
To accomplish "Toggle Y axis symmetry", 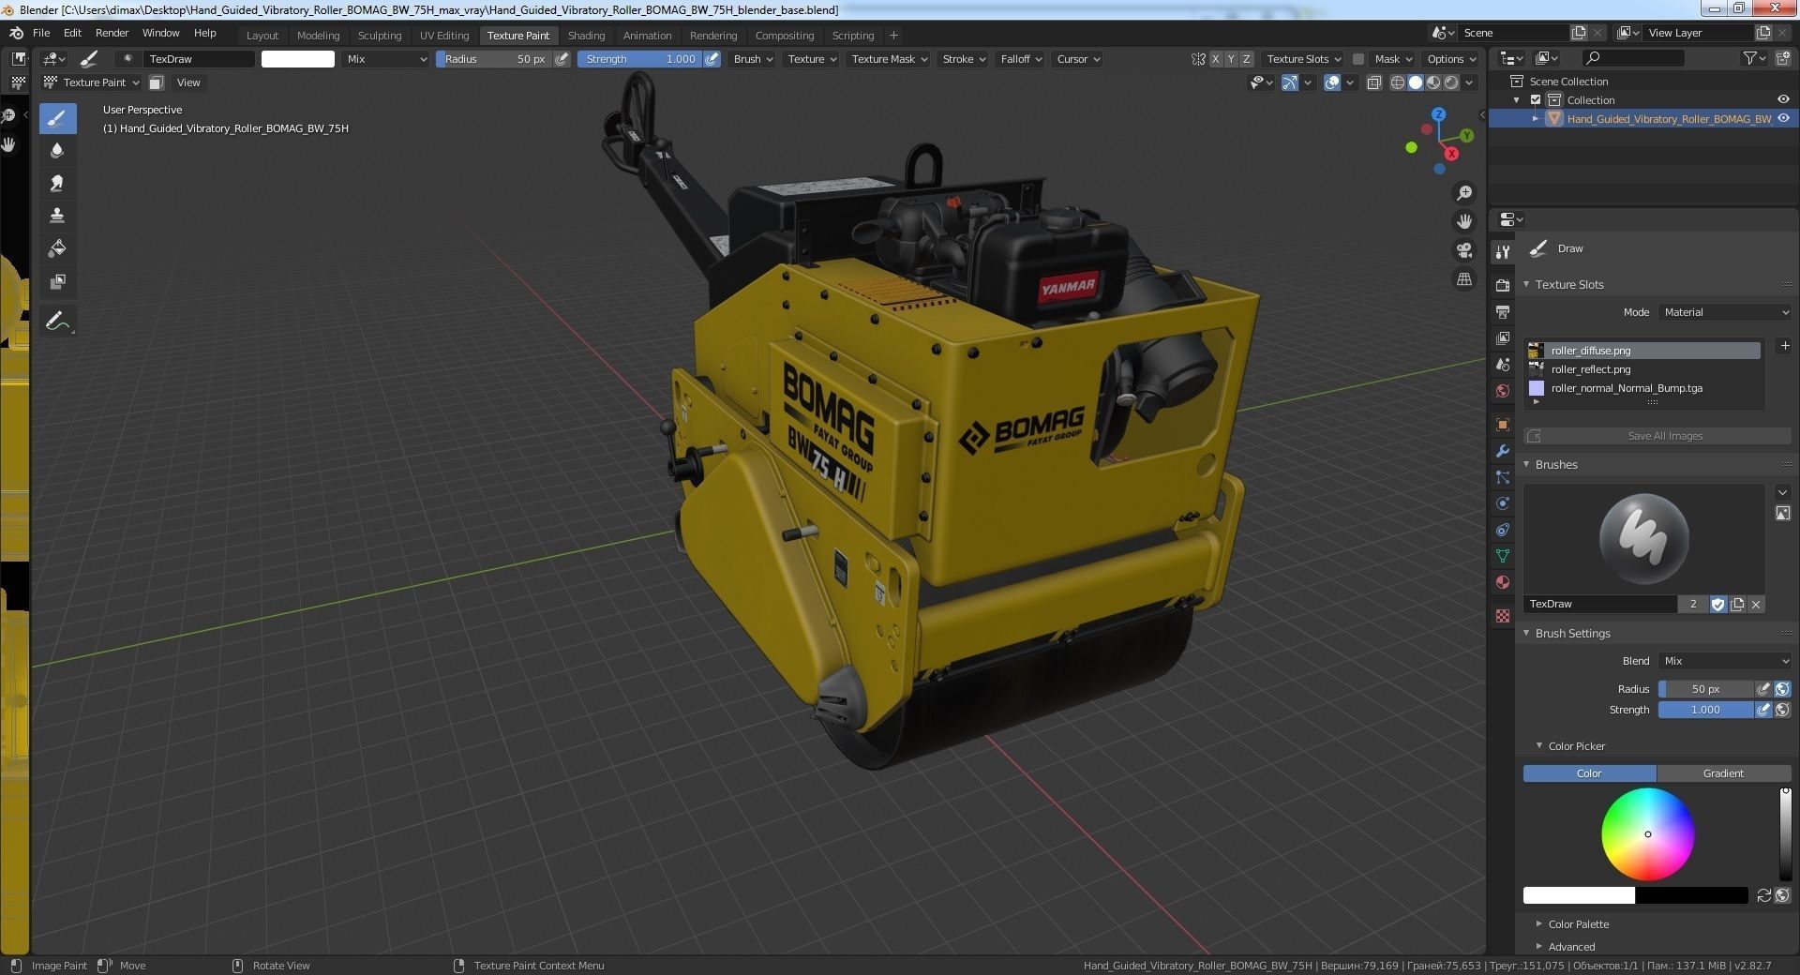I will (x=1231, y=59).
